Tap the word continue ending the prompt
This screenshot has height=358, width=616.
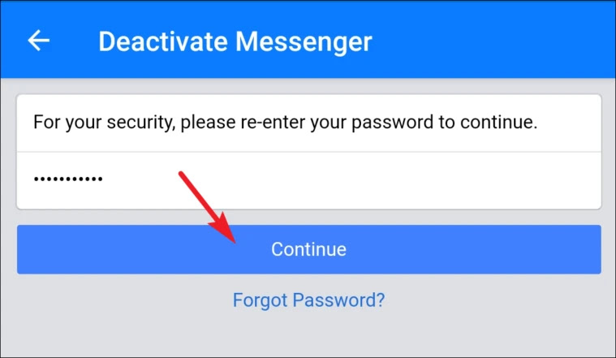pos(498,123)
